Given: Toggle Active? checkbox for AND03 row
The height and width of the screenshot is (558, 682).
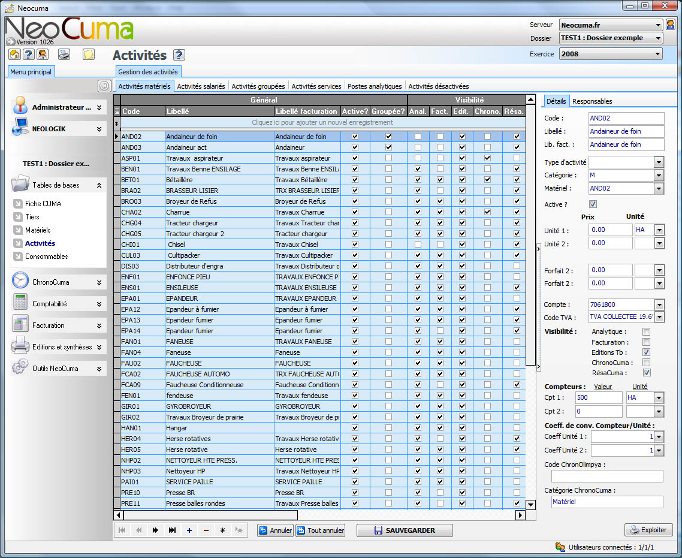Looking at the screenshot, I should coord(355,147).
